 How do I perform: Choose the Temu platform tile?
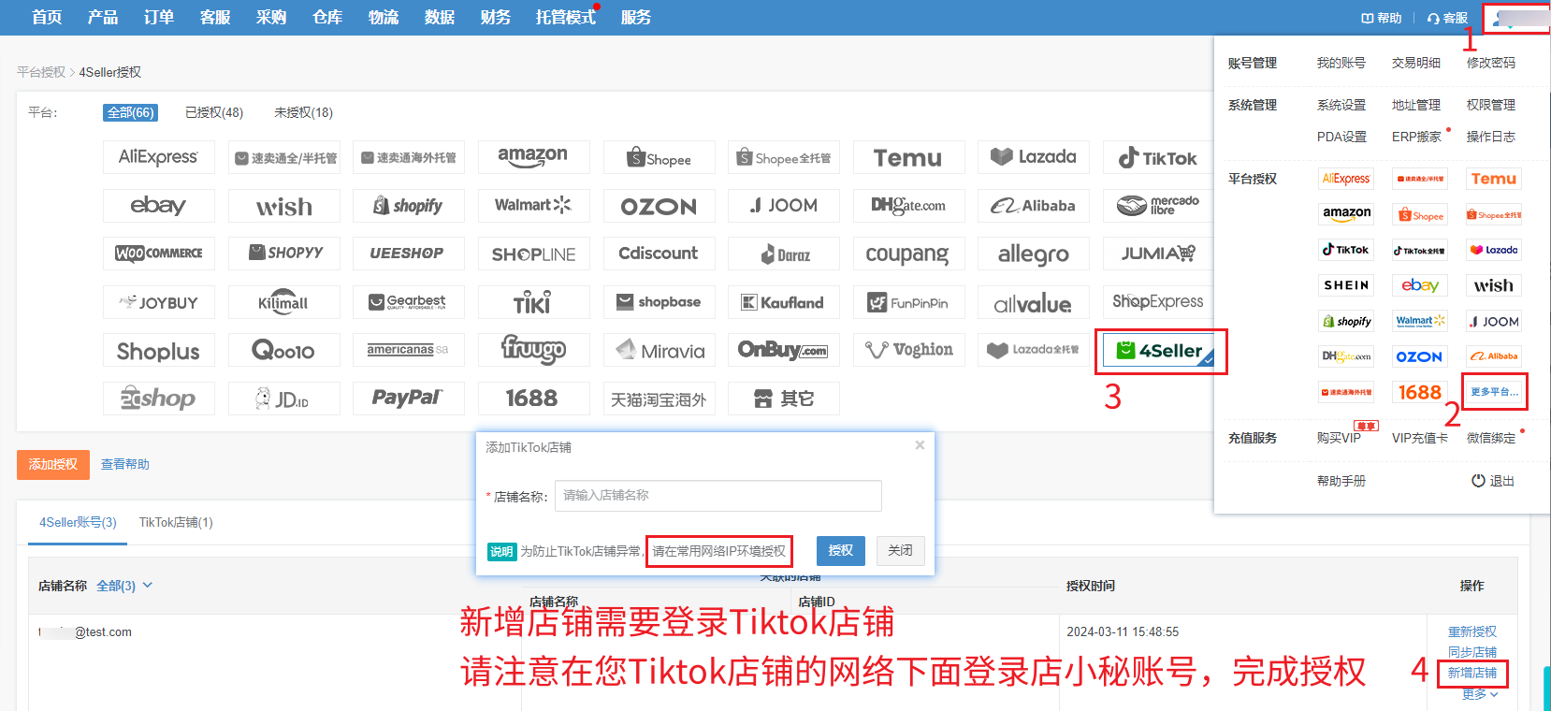click(x=908, y=157)
